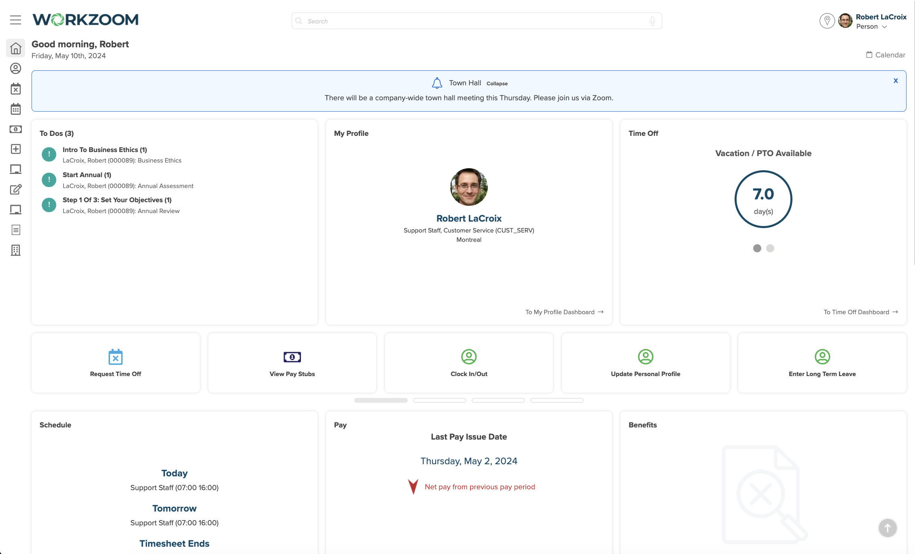This screenshot has height=554, width=915.
Task: Go to the To Time Off Dashboard link
Action: [x=860, y=312]
